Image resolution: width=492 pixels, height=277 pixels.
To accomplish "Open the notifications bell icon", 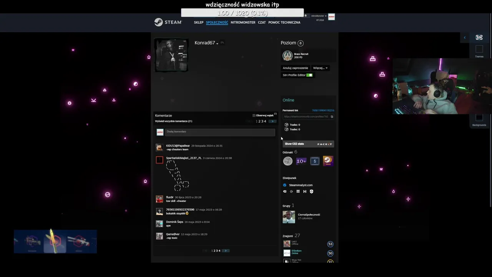I will pyautogui.click(x=306, y=16).
